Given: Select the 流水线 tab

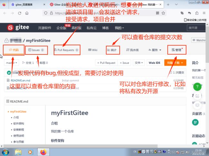Looking at the screenshot, I should click(132, 50).
